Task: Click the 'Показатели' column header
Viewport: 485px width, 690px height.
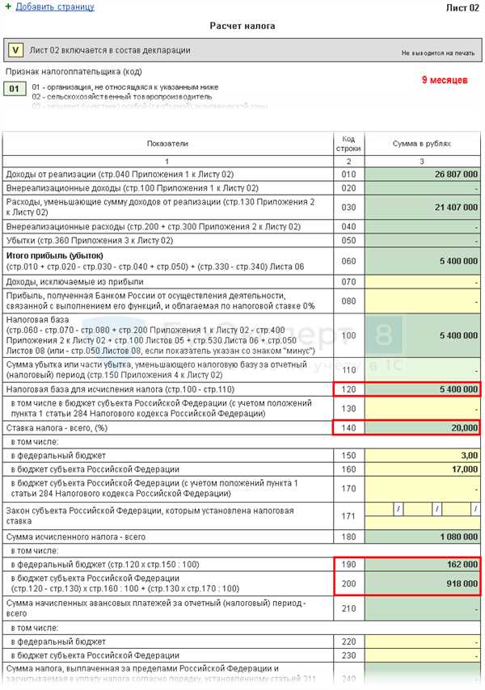Action: click(167, 144)
